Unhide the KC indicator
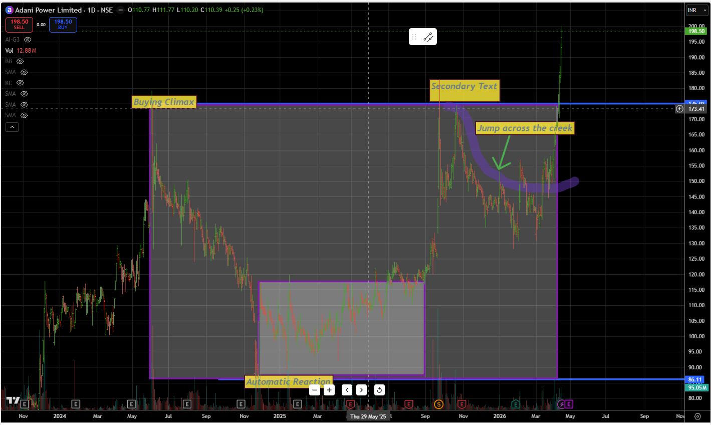 click(x=20, y=83)
